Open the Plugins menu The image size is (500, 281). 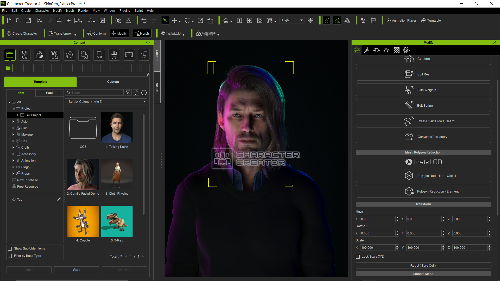pos(125,11)
